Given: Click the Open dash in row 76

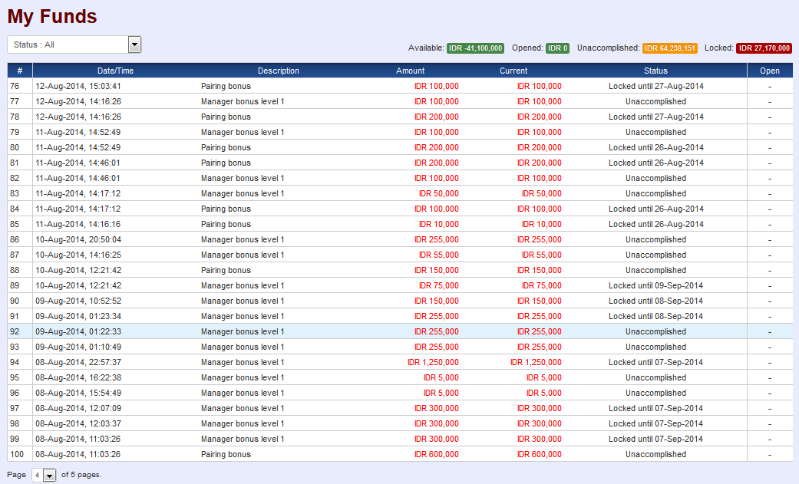Looking at the screenshot, I should pyautogui.click(x=769, y=87).
